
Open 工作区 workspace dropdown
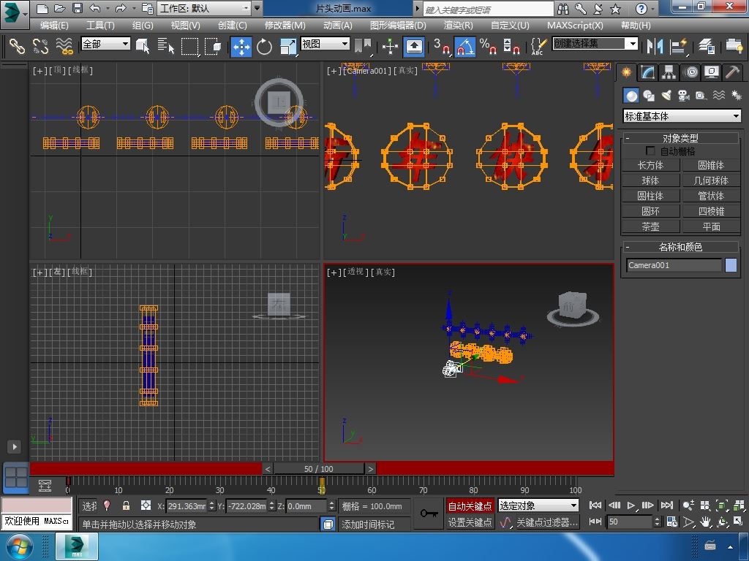[205, 8]
